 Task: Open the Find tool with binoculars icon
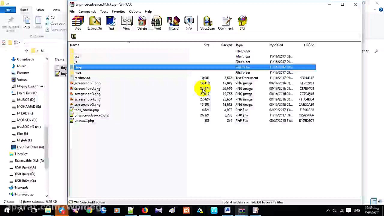(157, 23)
